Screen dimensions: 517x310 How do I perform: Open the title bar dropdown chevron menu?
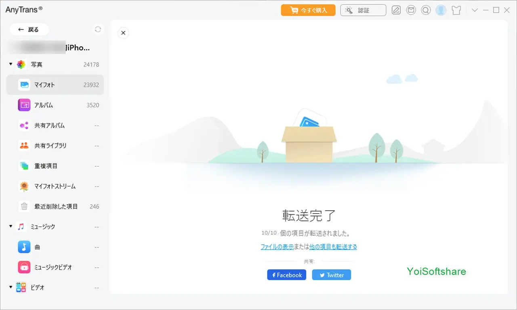point(475,10)
